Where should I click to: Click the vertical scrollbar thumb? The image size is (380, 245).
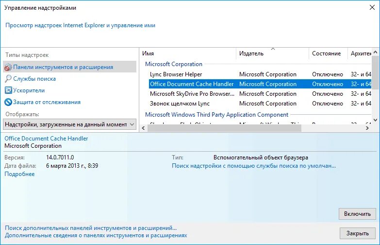click(376, 72)
